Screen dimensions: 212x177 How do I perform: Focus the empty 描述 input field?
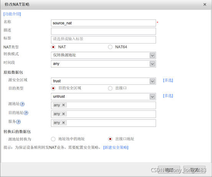(103, 31)
